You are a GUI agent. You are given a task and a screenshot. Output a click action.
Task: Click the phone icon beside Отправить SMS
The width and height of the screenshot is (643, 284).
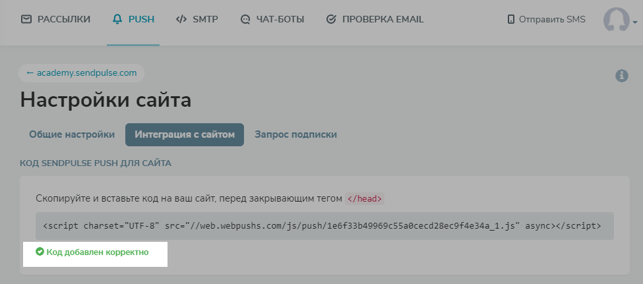click(510, 20)
